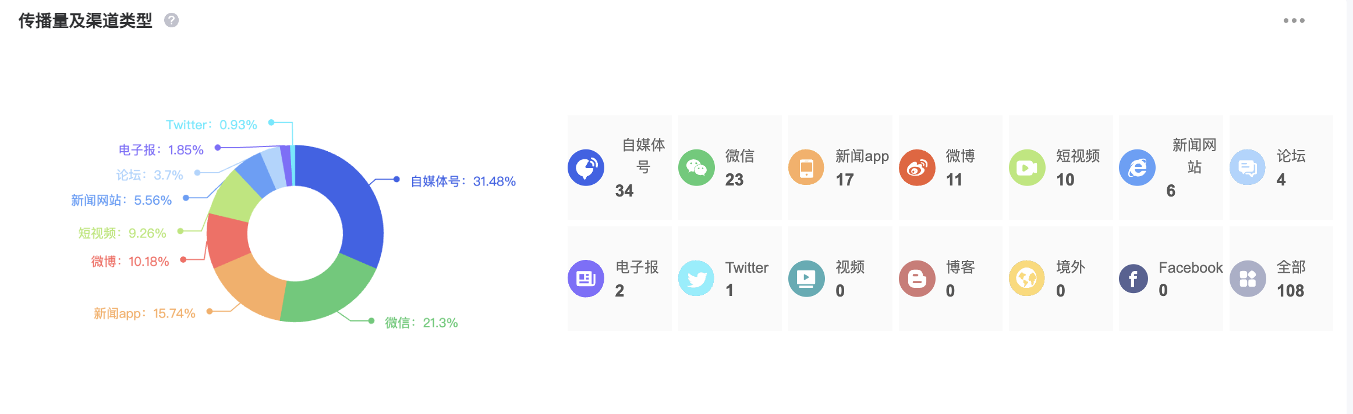
Task: Click the blue 自媒体号 donut slice
Action: pyautogui.click(x=355, y=204)
